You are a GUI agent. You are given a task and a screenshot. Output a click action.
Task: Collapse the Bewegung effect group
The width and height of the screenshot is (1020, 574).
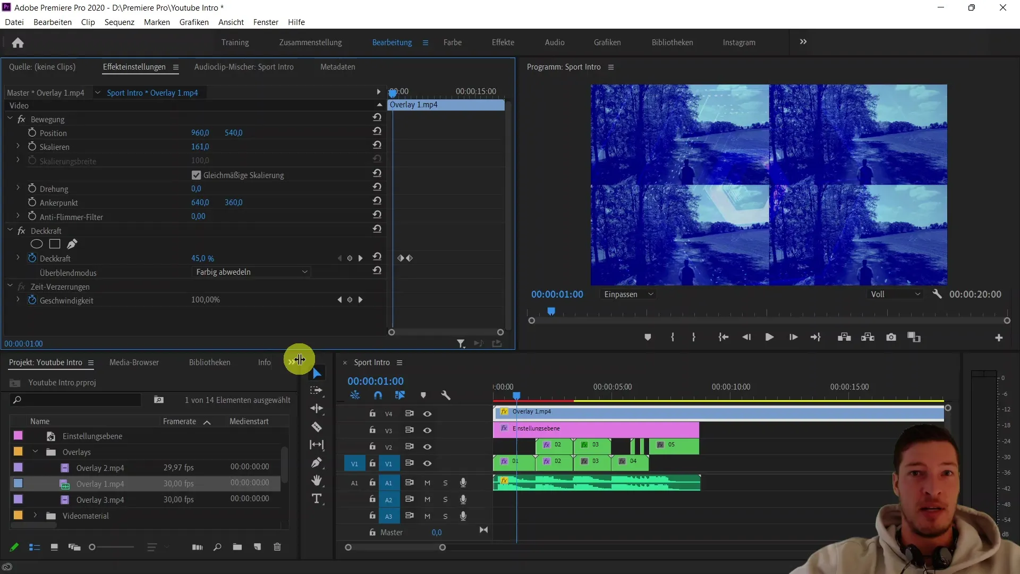(x=10, y=119)
